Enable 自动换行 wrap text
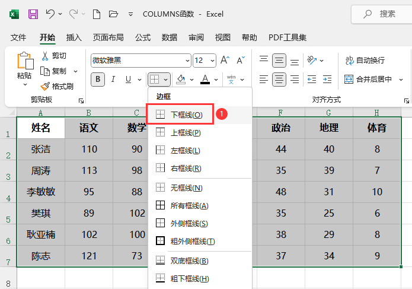412x289 pixels. [x=365, y=61]
